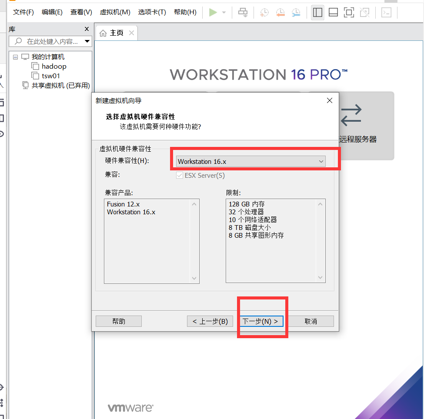Collapse the 我的计算机 tree node

[x=15, y=57]
